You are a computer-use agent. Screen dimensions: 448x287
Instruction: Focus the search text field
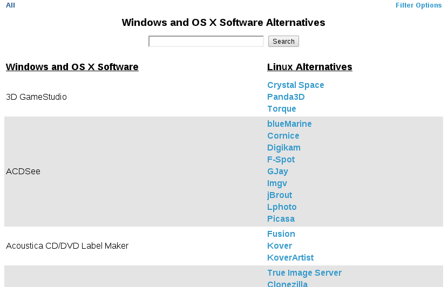point(206,42)
